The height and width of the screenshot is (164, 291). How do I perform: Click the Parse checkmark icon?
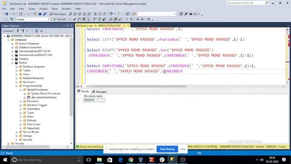(75, 19)
